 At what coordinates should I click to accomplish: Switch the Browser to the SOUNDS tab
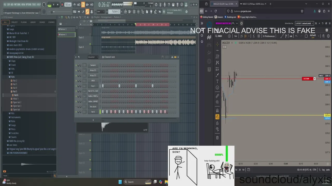(42, 22)
